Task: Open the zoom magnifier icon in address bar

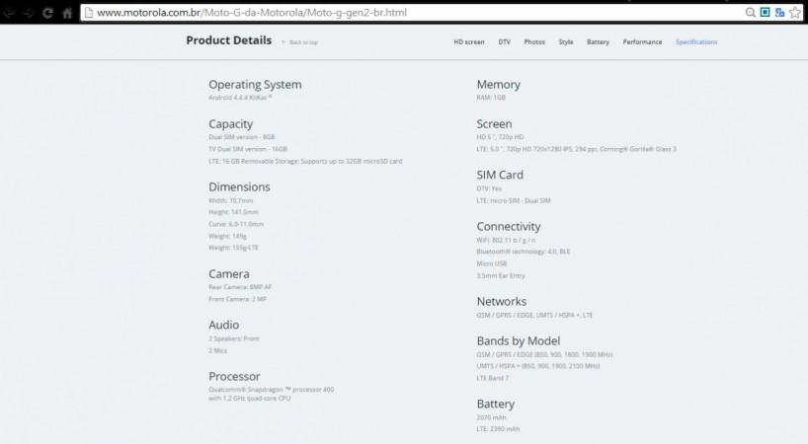Action: [751, 13]
